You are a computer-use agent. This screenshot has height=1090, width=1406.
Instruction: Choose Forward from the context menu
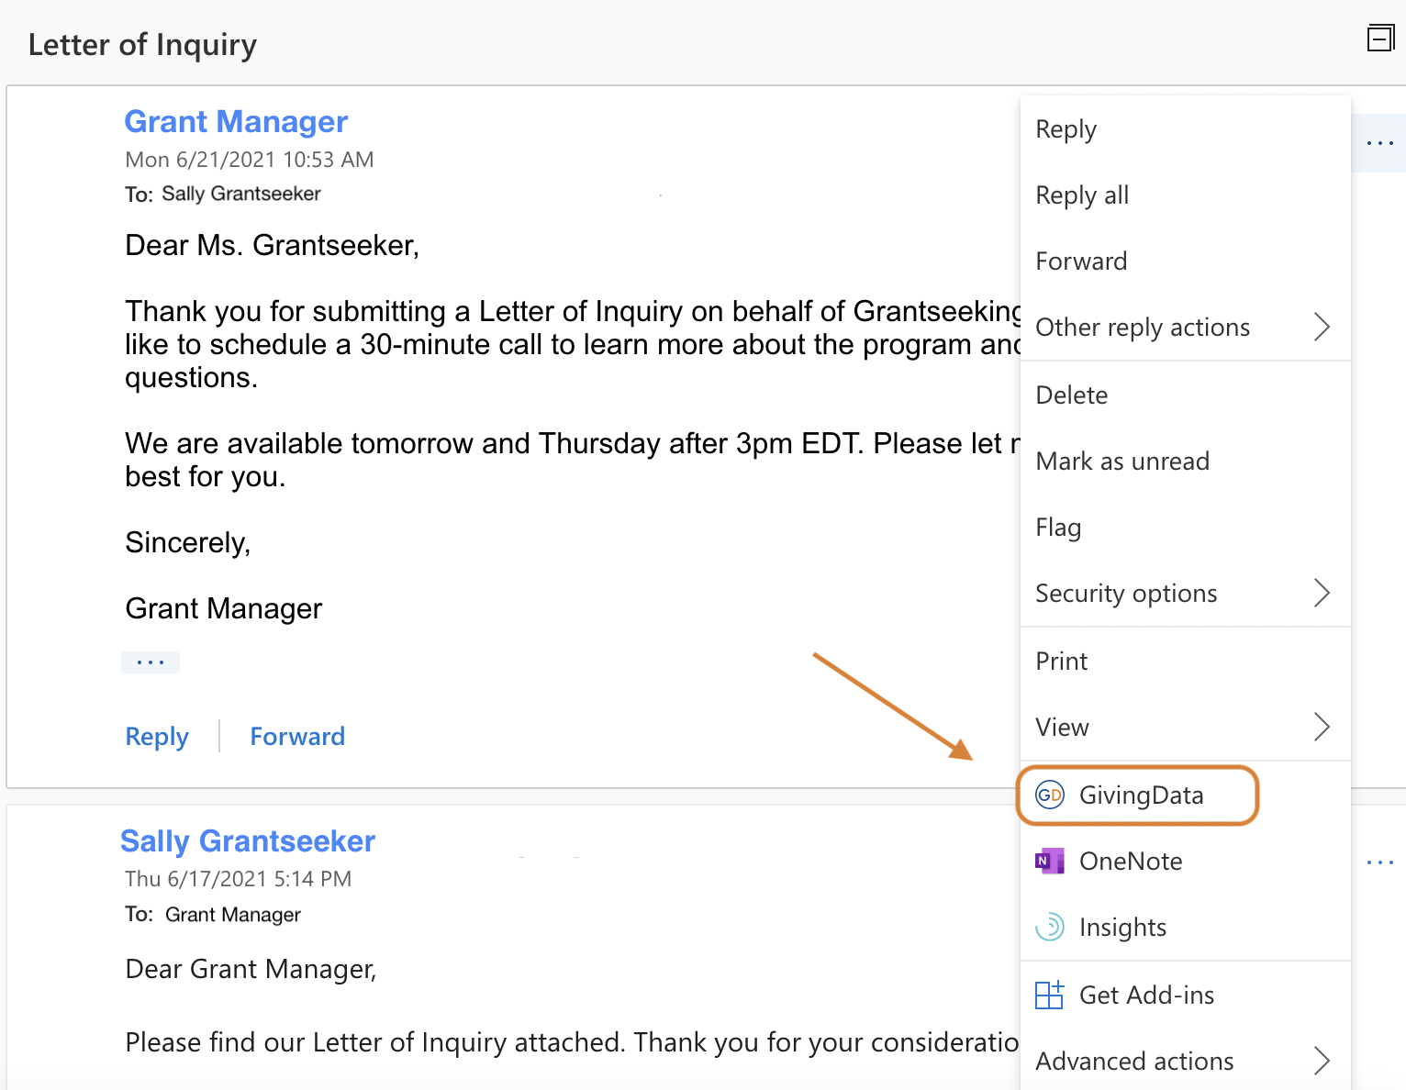(x=1185, y=261)
